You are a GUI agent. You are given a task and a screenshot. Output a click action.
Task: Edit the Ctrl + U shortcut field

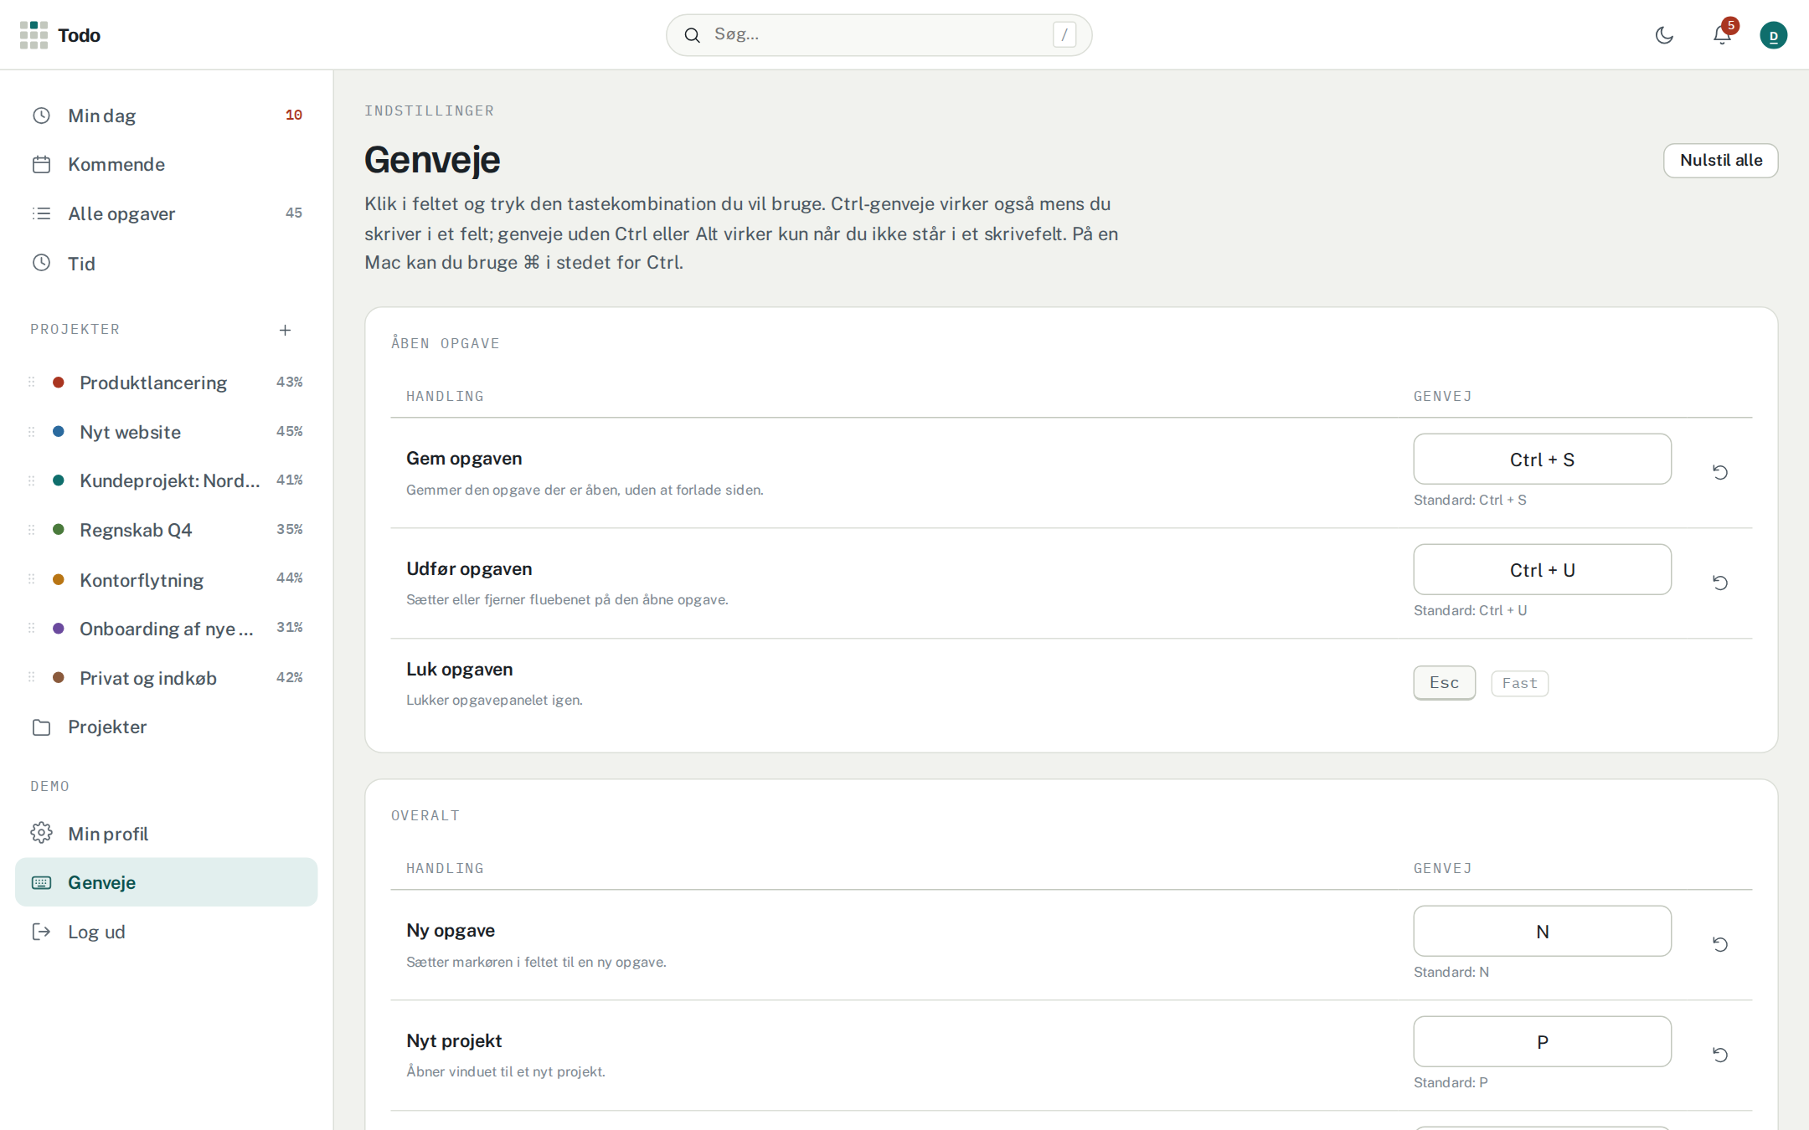pos(1542,569)
